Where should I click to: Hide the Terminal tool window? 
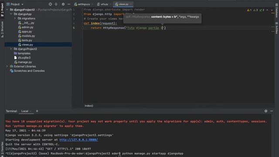point(272,111)
